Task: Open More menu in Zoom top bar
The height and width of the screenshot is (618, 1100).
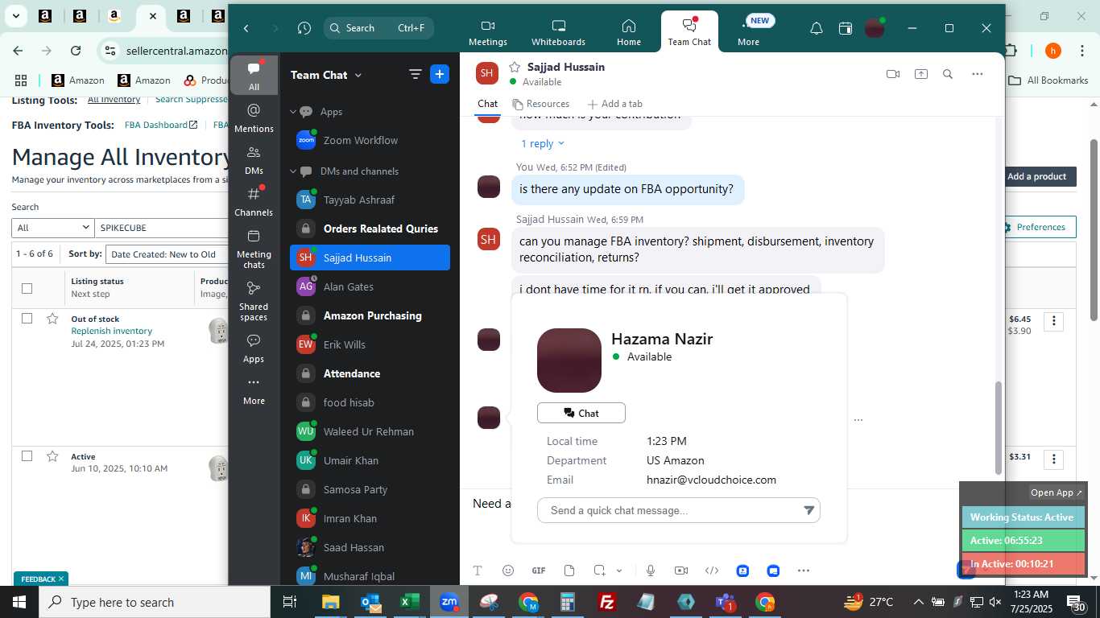Action: 748,32
